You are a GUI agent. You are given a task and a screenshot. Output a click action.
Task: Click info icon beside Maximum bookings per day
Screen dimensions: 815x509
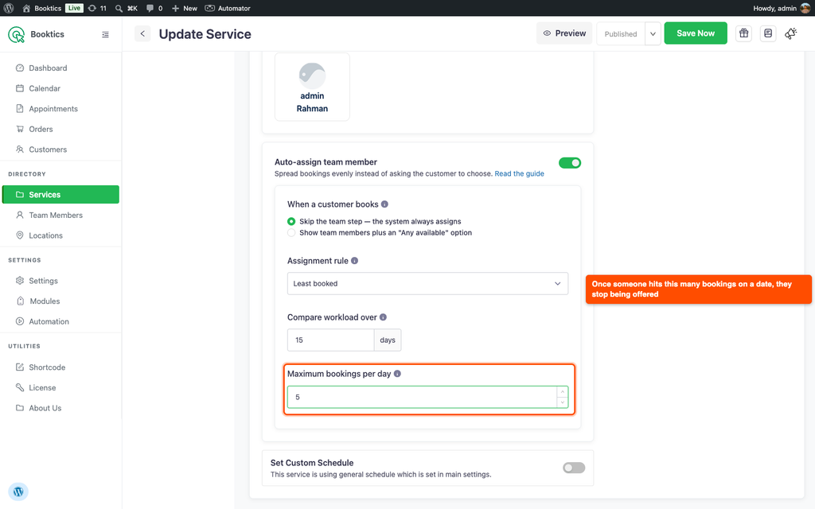397,374
